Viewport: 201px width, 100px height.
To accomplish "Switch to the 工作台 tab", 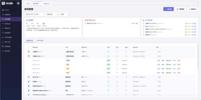I will [28, 4].
